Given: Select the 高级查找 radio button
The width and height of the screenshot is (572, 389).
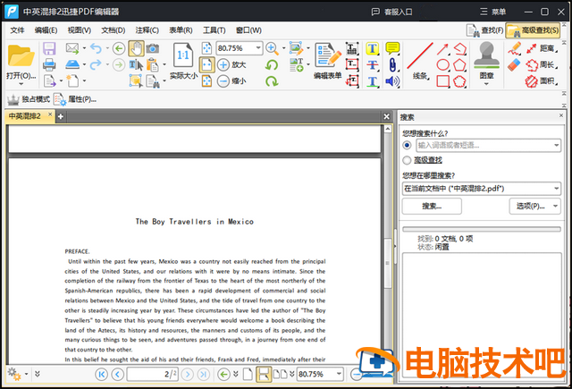Looking at the screenshot, I should 407,160.
